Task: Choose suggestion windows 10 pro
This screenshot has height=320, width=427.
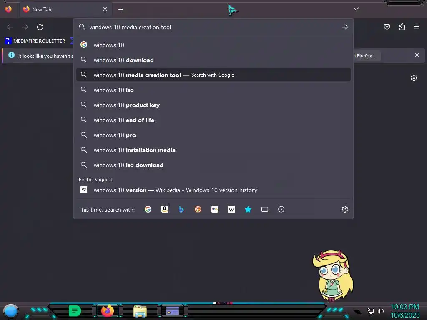Action: [213, 135]
